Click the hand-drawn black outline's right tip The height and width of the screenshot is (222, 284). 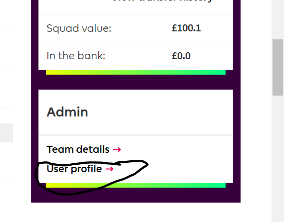tap(148, 164)
